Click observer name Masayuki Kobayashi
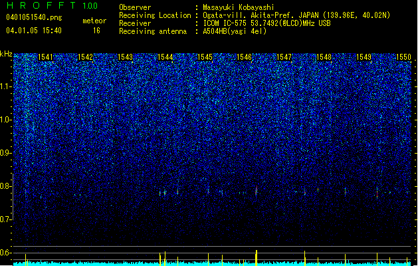 point(239,7)
